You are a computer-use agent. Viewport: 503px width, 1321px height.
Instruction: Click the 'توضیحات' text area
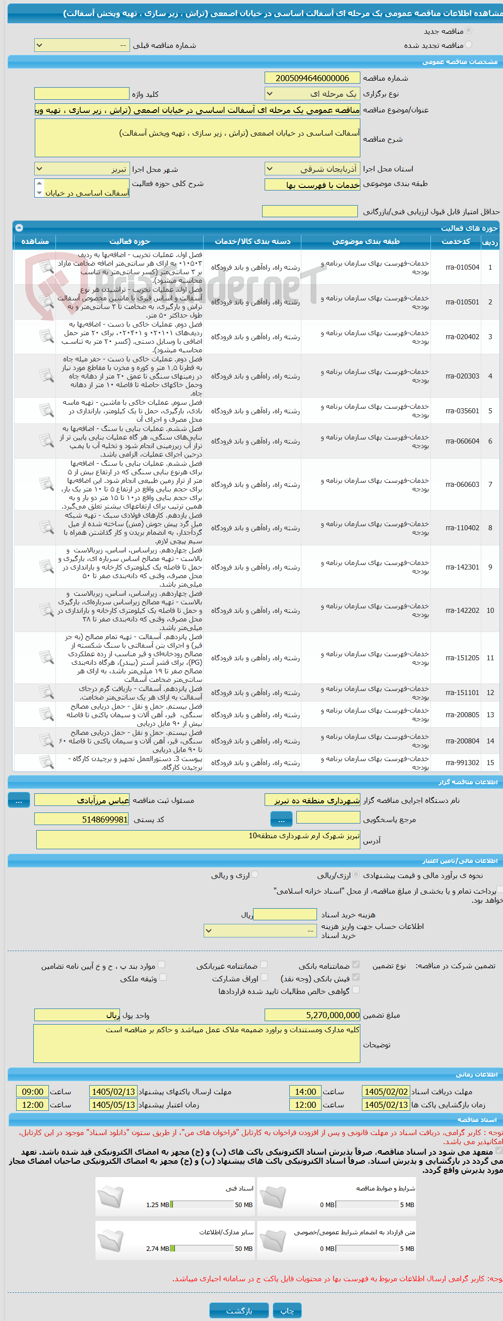(197, 1043)
